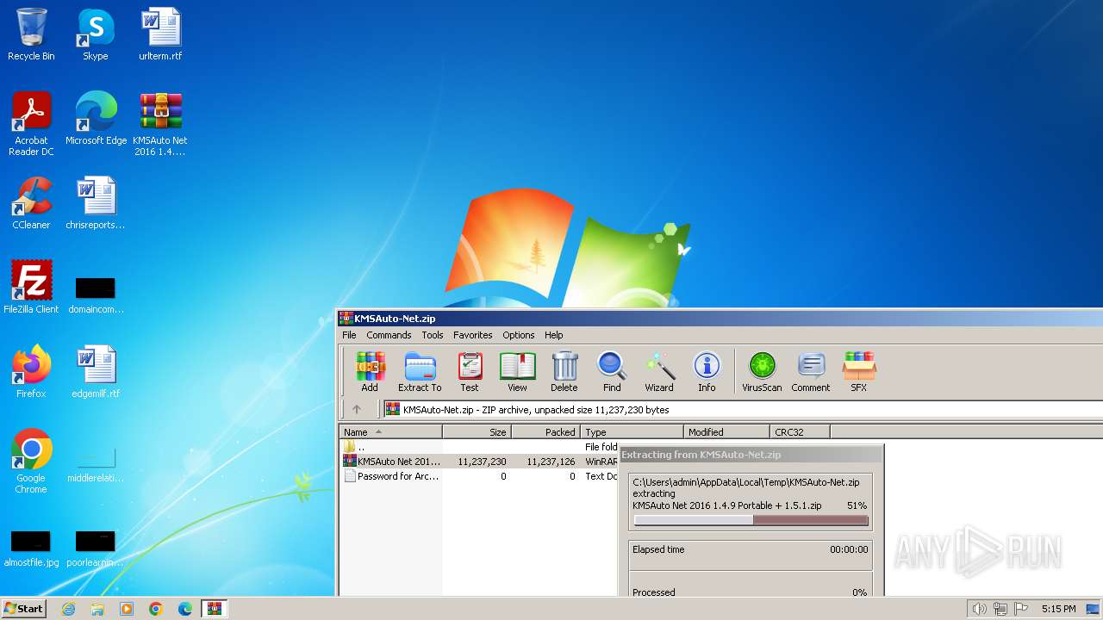Open the Options menu
The image size is (1103, 620).
(x=519, y=335)
